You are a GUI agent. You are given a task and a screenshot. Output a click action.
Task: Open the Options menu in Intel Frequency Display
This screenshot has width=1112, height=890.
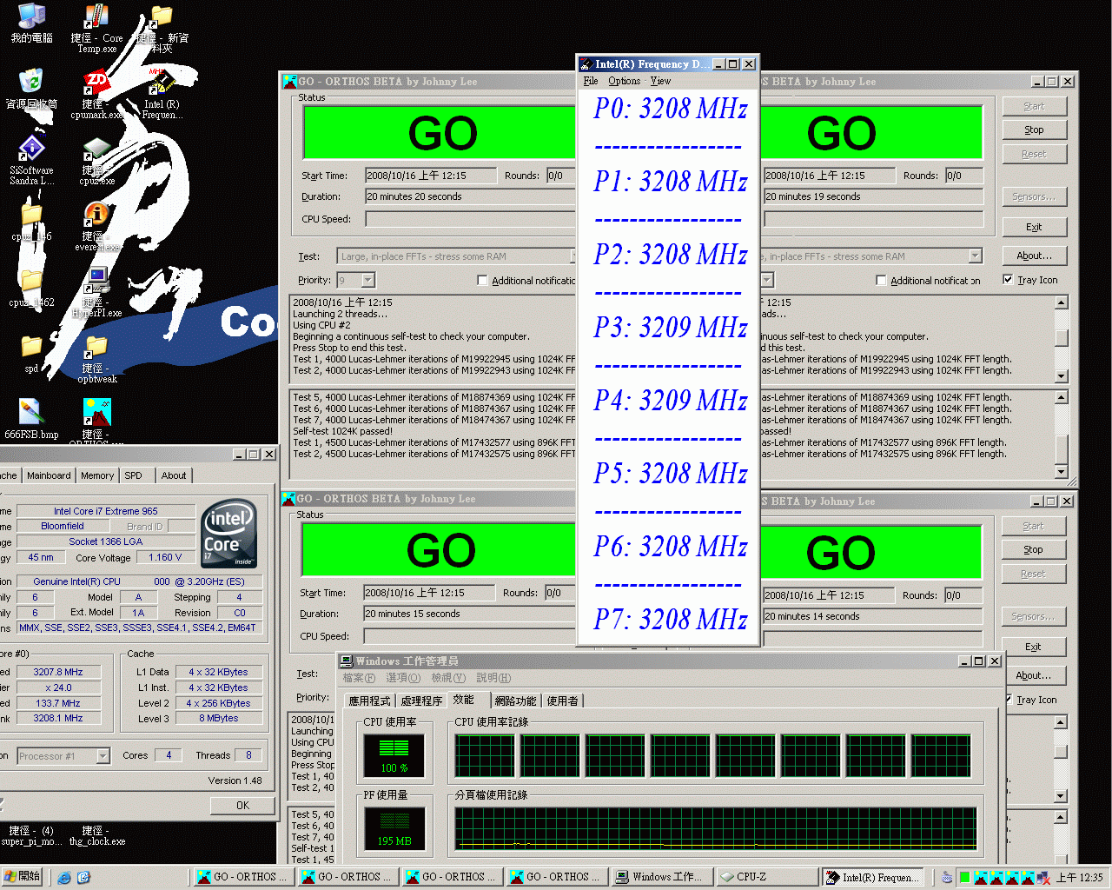(x=624, y=81)
